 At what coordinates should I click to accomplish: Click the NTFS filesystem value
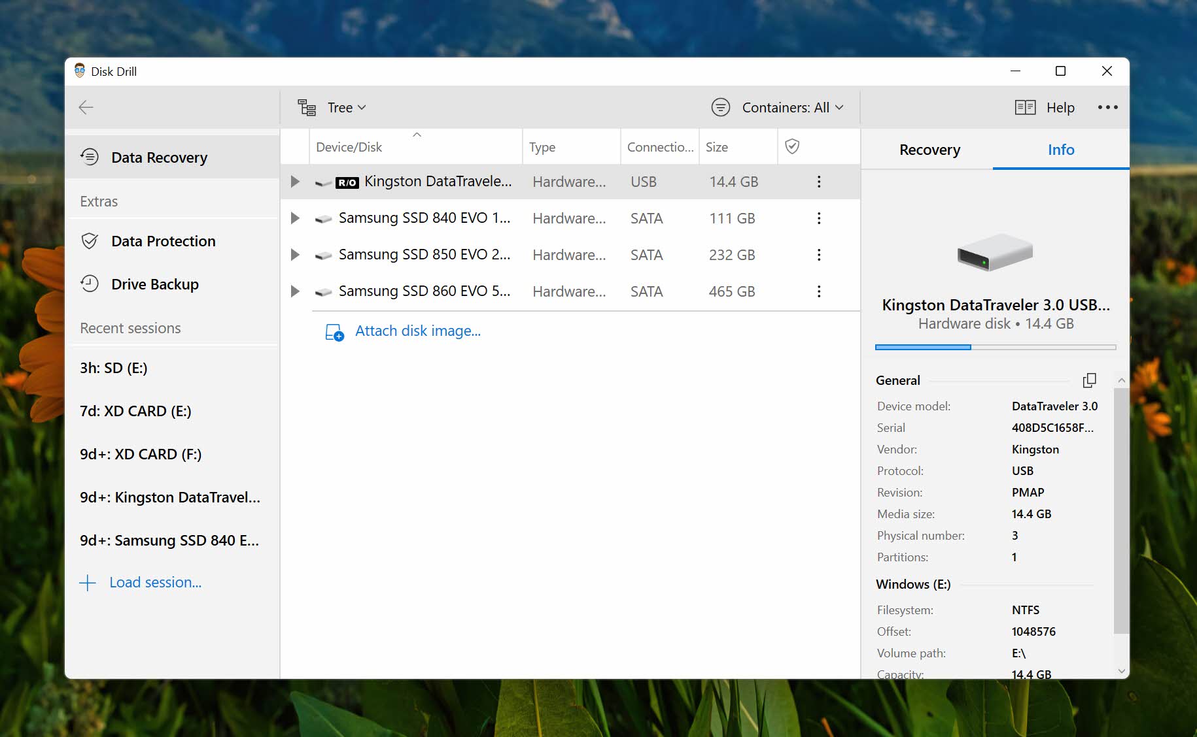click(x=1025, y=610)
